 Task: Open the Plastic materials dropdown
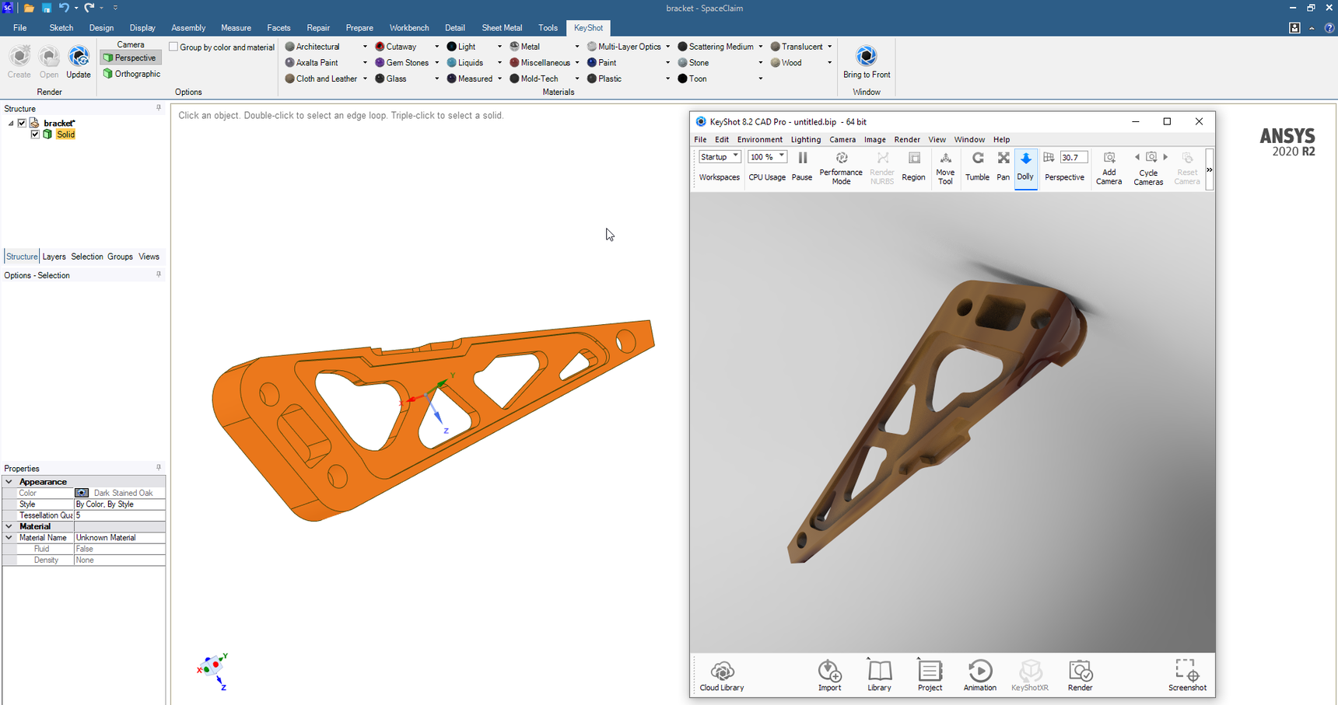pyautogui.click(x=667, y=79)
